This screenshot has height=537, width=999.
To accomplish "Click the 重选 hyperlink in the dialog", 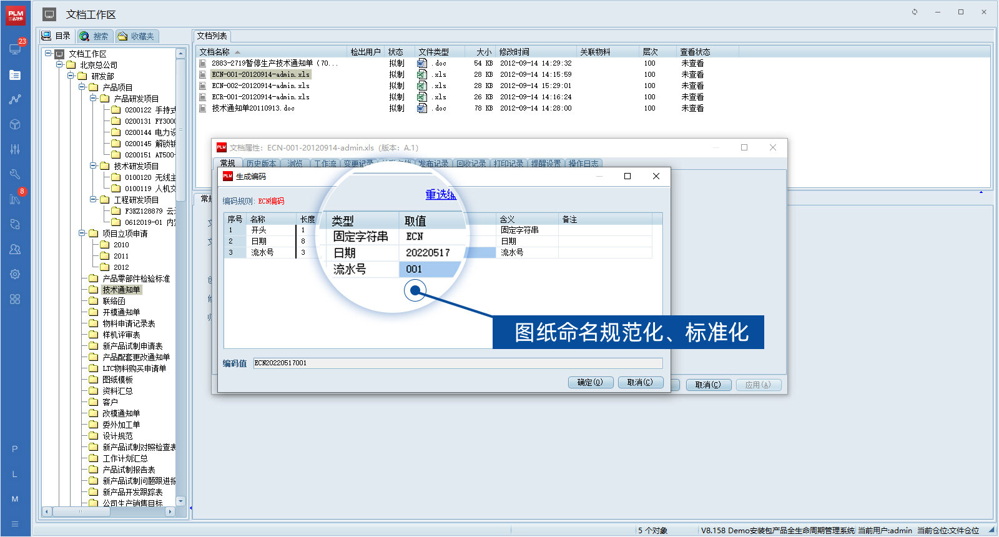I will point(440,194).
